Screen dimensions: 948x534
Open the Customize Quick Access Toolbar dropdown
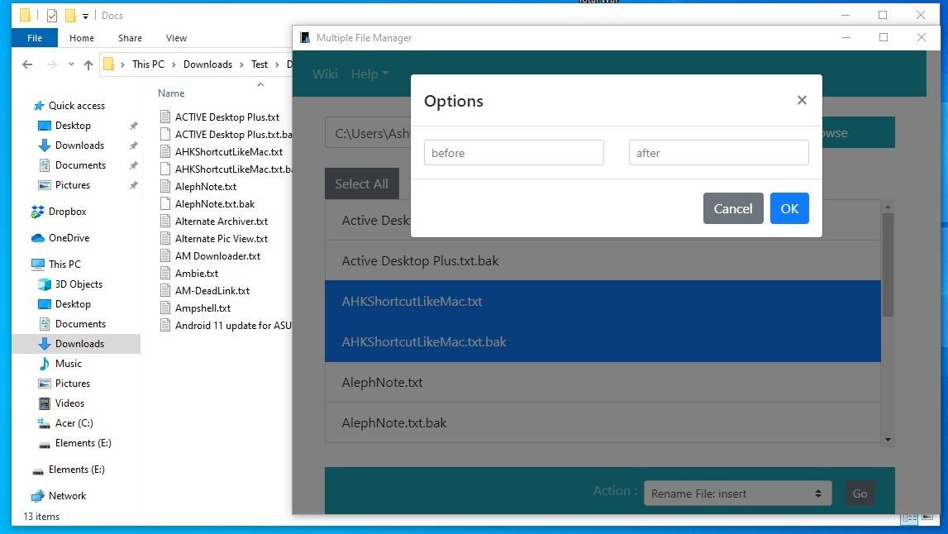[85, 17]
